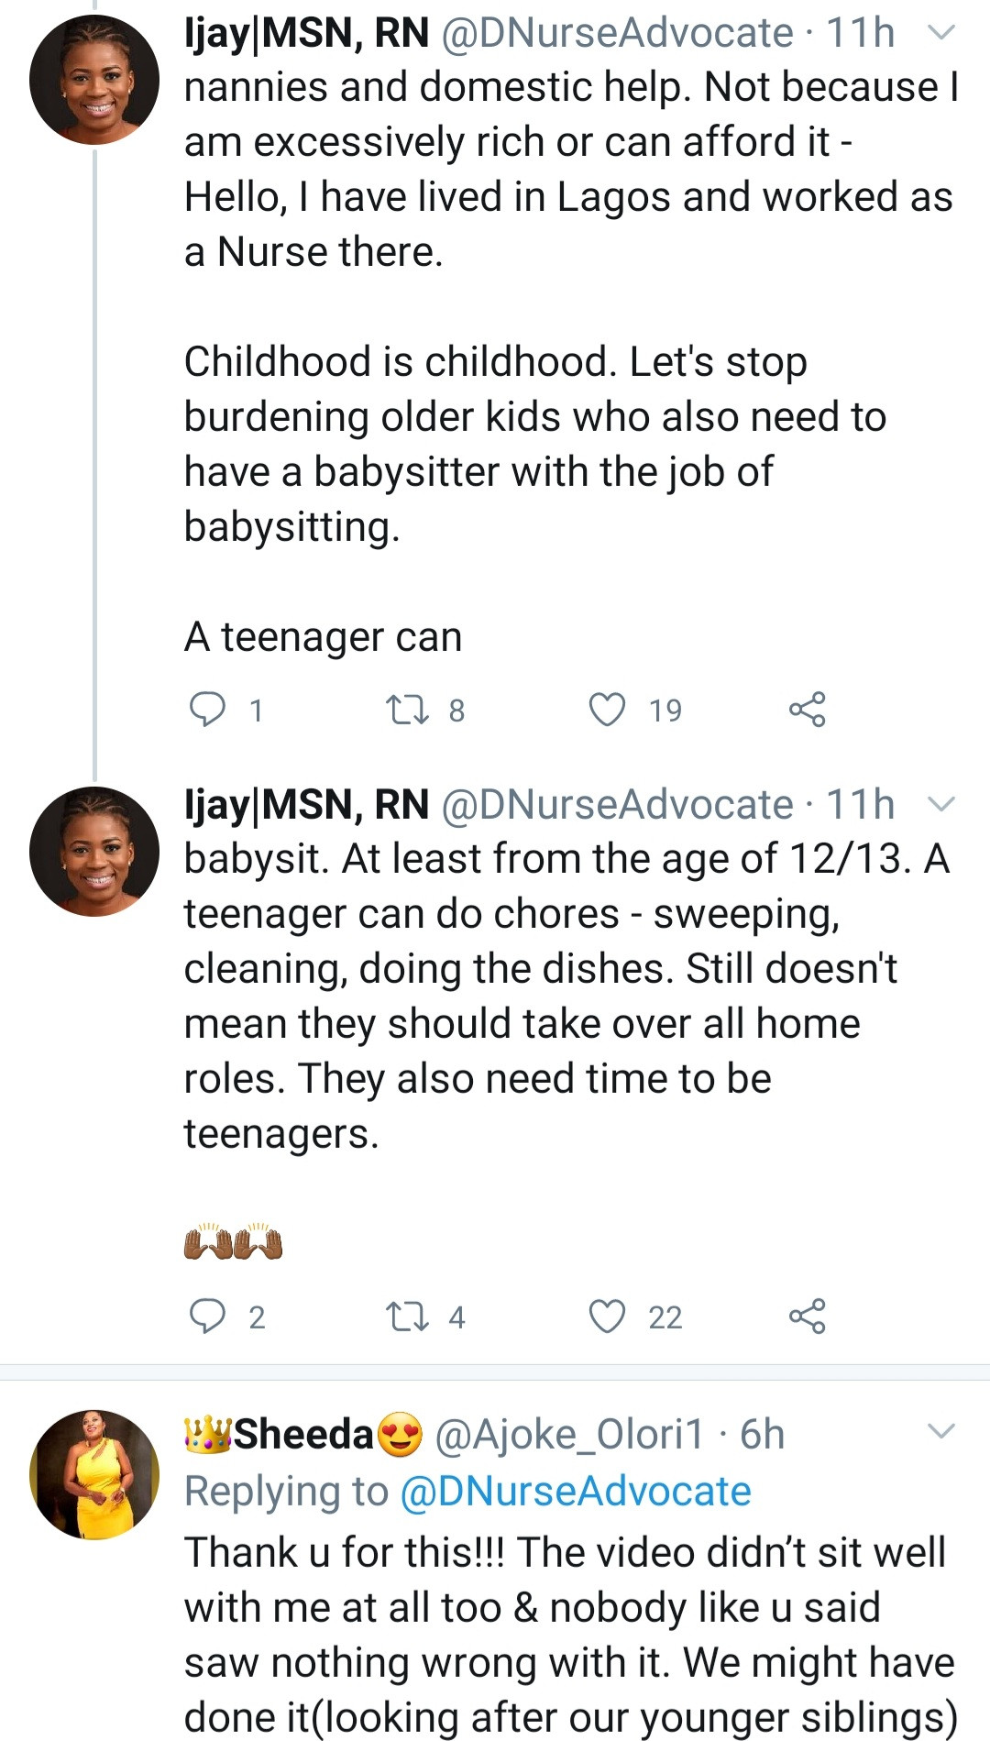Open the Ijay|MSN, RN name on first tweet
The image size is (990, 1741).
coord(307,34)
